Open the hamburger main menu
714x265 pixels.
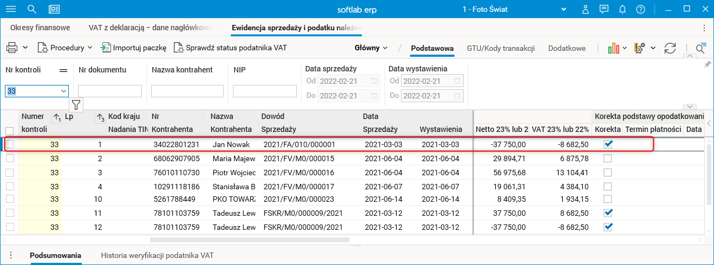click(x=10, y=9)
